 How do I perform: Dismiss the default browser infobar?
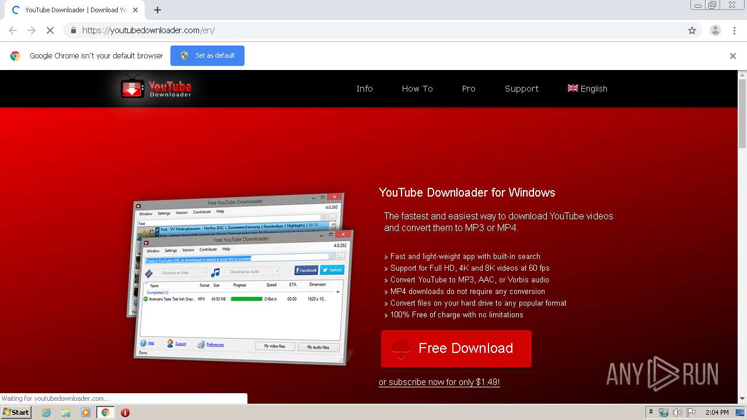733,56
